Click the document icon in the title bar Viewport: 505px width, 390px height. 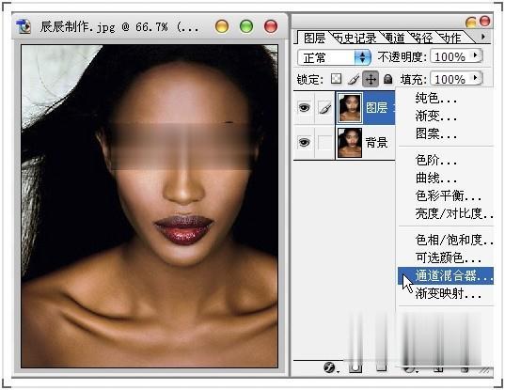click(x=24, y=26)
